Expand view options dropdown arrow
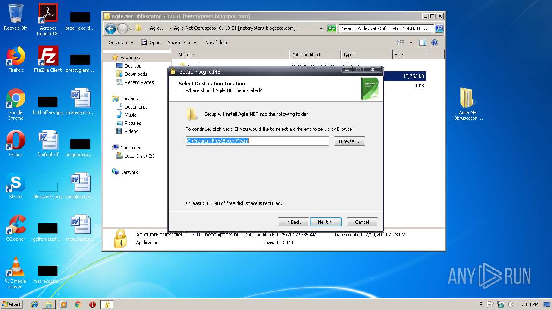 click(411, 43)
